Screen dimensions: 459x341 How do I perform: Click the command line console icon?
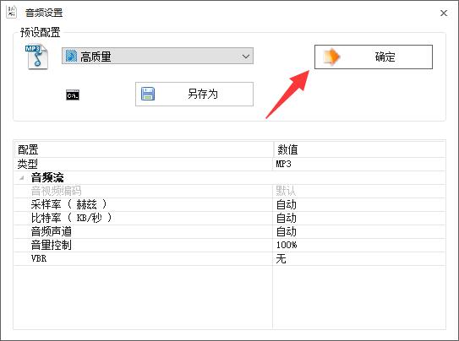pyautogui.click(x=73, y=95)
